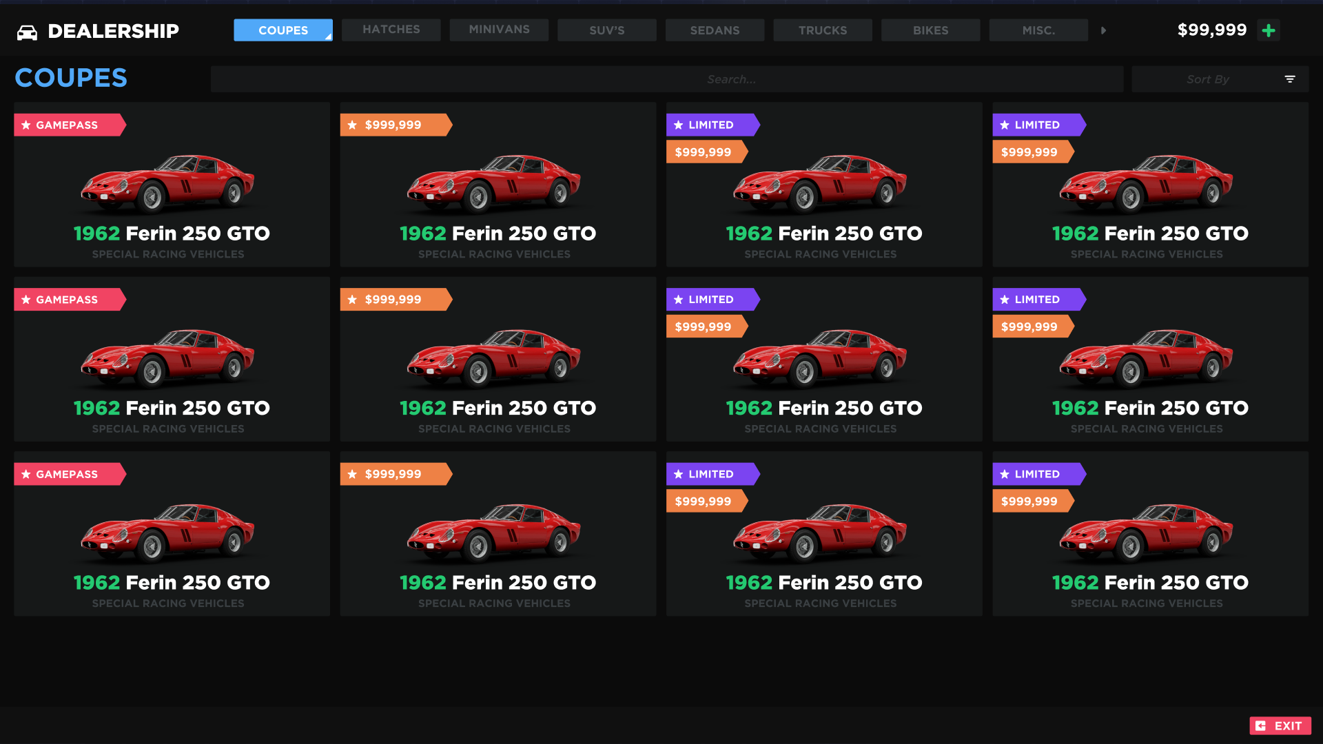Click star on second row $999,999 badge
1323x744 pixels.
(x=352, y=300)
